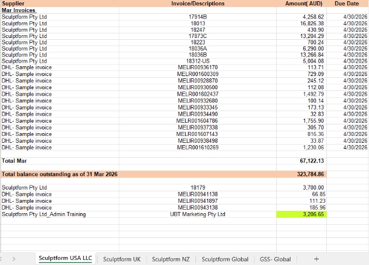Select invoice cell 18223
Viewport: 369px width, 265px height.
198,42
